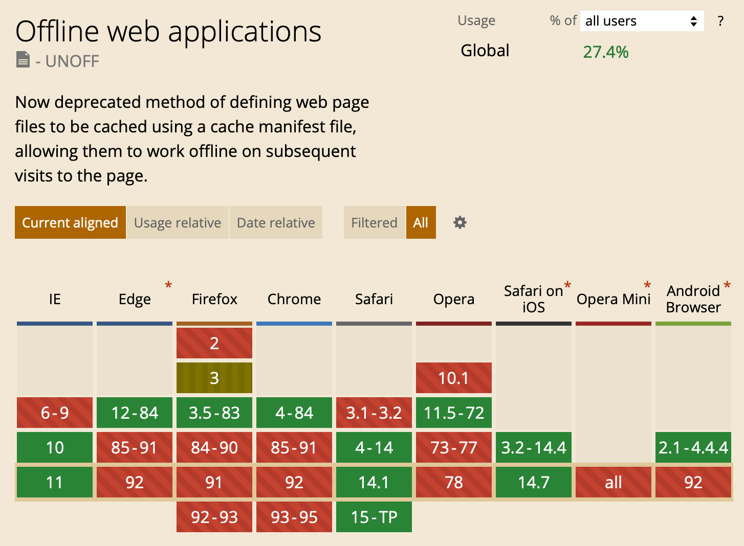This screenshot has height=546, width=744.
Task: Select the Edge 85-91 version cell
Action: [135, 447]
